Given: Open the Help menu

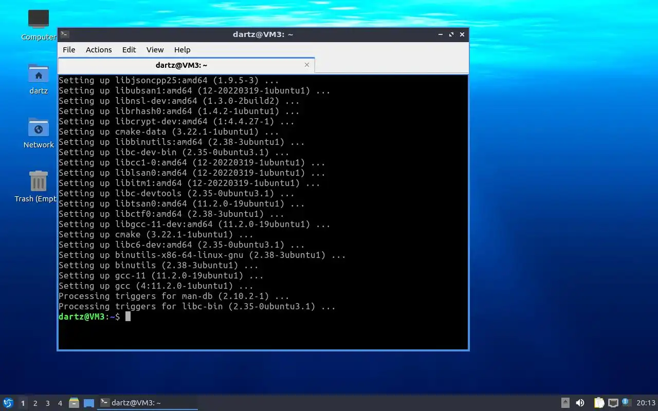Looking at the screenshot, I should (x=182, y=50).
